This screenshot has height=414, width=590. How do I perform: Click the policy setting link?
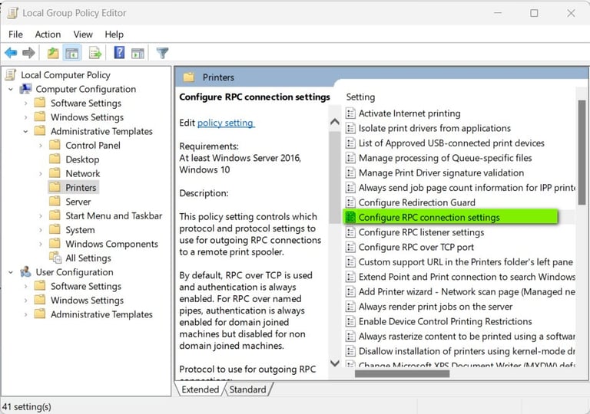click(x=225, y=123)
